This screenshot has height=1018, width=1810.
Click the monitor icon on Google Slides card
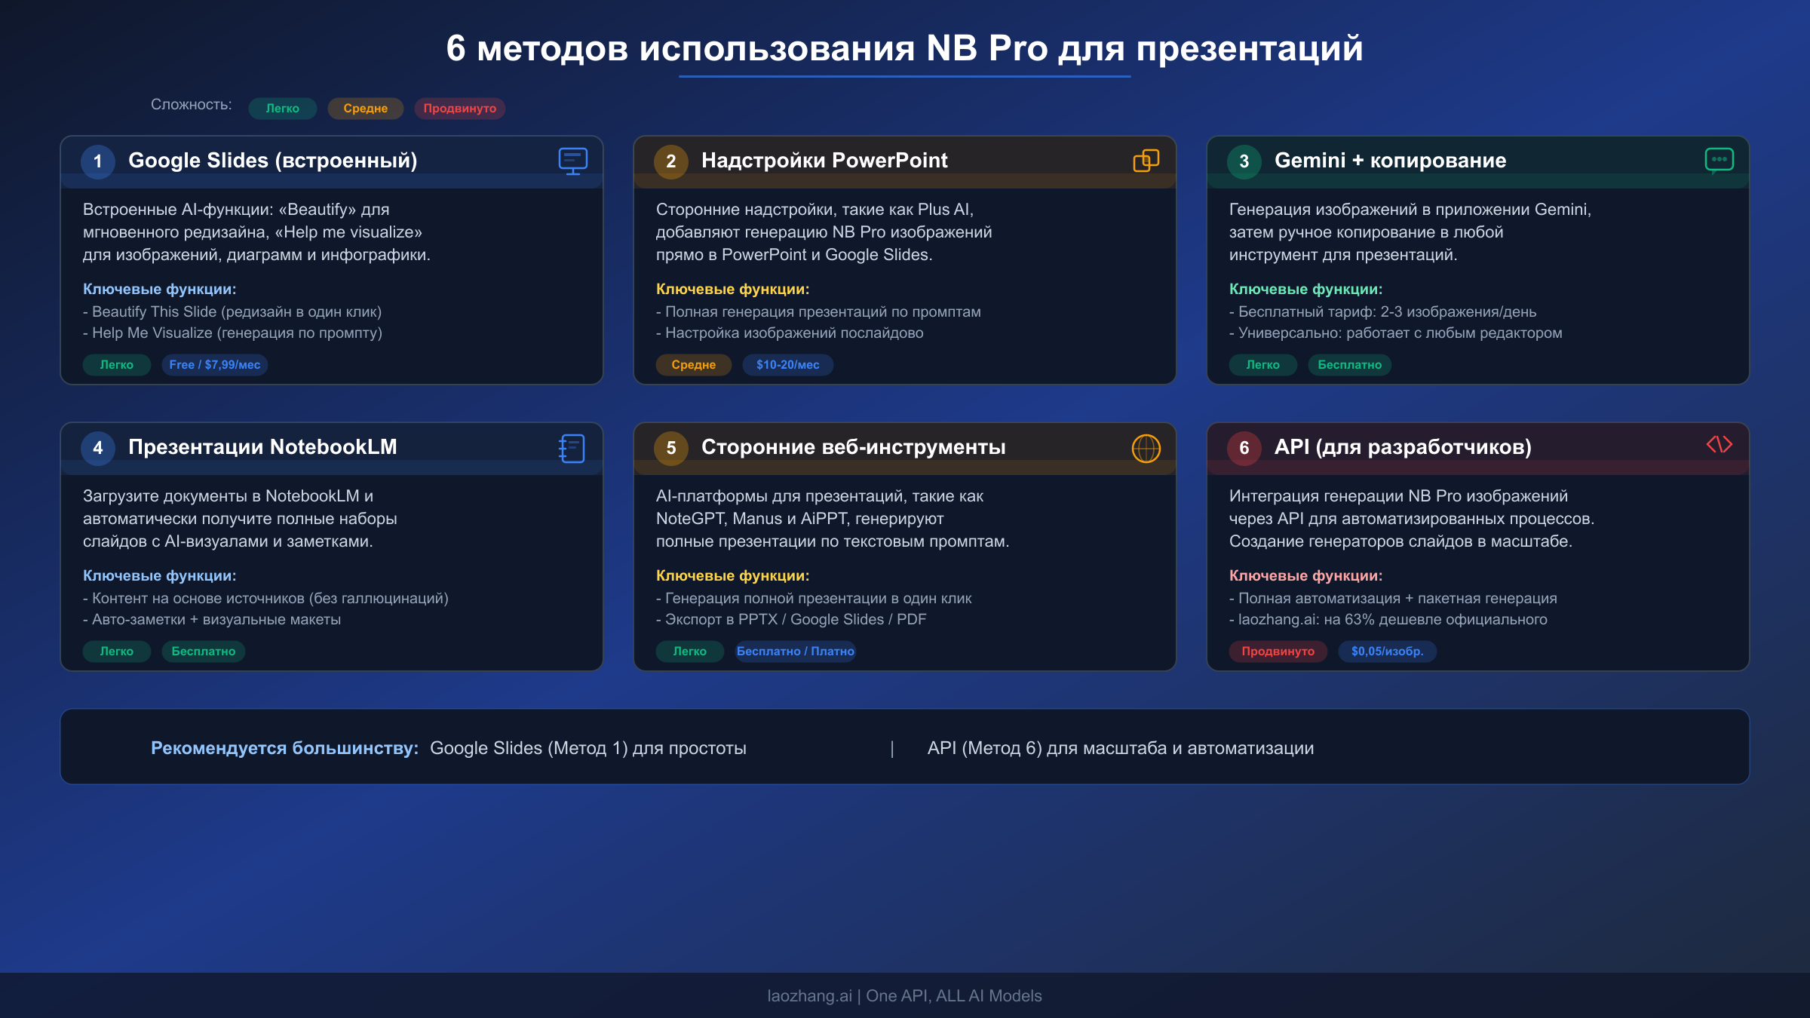[572, 161]
